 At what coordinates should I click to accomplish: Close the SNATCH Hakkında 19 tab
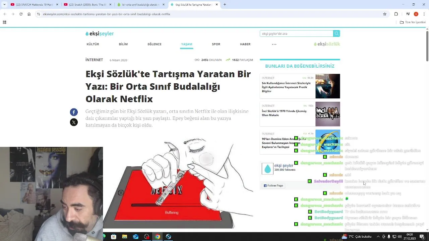click(57, 5)
